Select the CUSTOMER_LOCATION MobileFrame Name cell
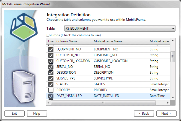Image resolution: width=181 pixels, height=121 pixels. point(121,61)
